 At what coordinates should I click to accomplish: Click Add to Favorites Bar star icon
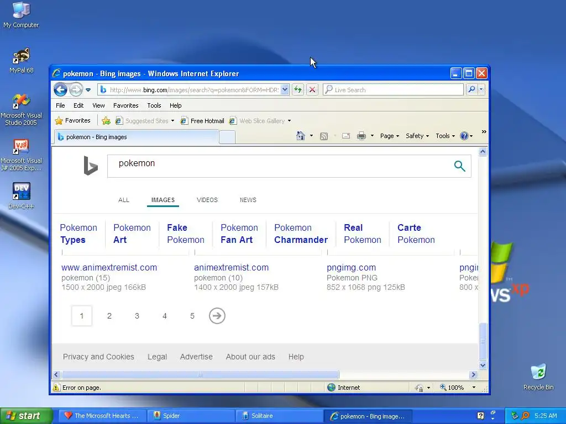[x=106, y=121]
